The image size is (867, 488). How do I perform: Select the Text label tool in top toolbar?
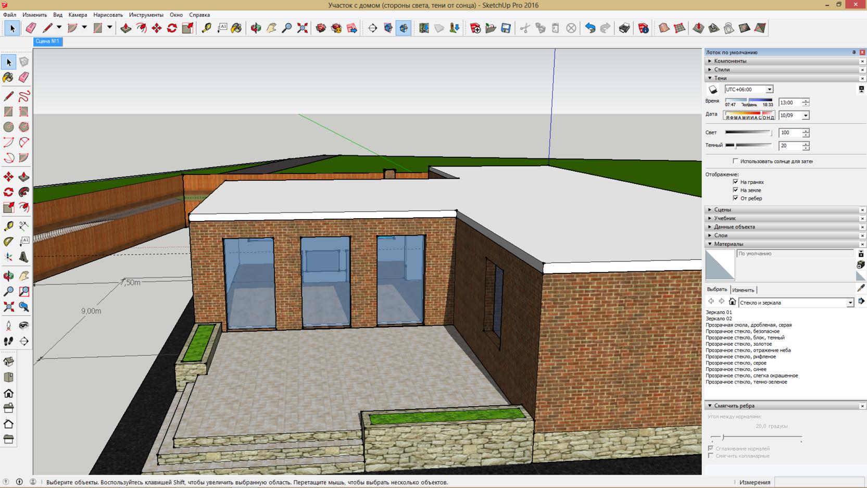click(222, 28)
